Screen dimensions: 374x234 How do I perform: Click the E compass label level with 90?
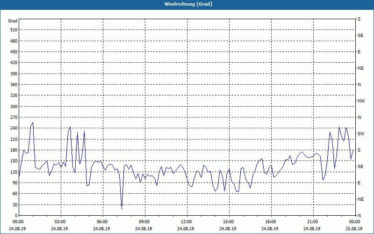pos(359,183)
